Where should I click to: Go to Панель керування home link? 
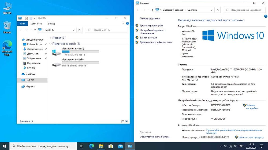(150, 18)
